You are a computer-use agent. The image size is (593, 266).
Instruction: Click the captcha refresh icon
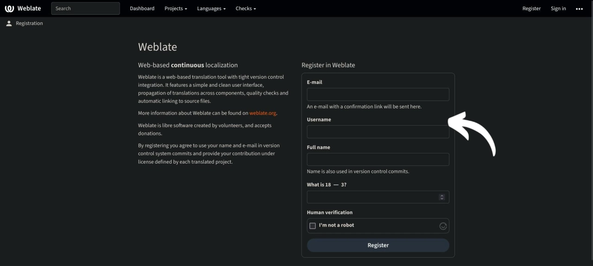pos(443,226)
